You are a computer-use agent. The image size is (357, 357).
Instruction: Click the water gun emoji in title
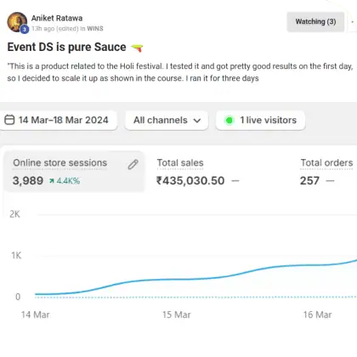coord(137,48)
